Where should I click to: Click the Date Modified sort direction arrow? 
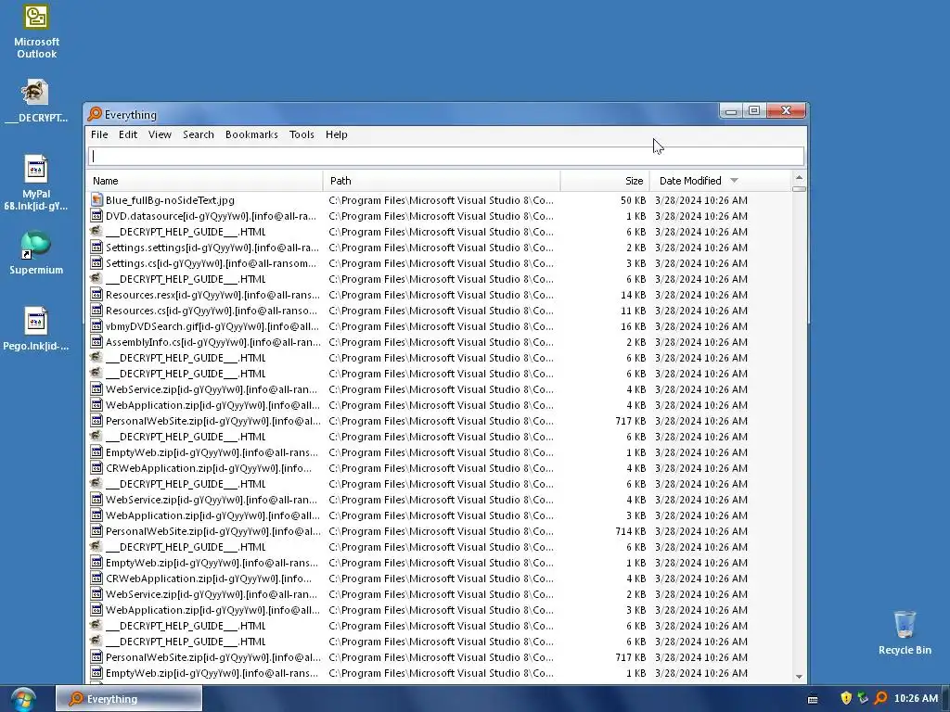point(735,181)
